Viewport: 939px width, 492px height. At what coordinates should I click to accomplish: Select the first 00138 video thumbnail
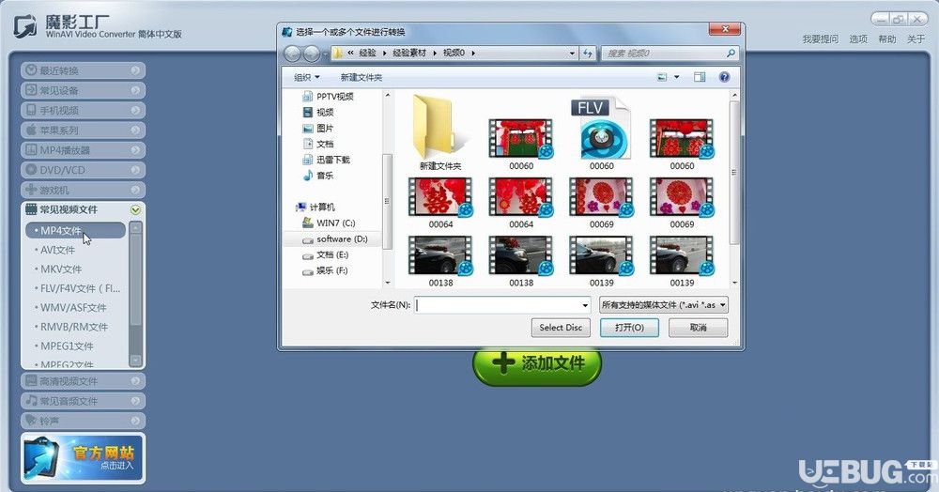pyautogui.click(x=440, y=260)
